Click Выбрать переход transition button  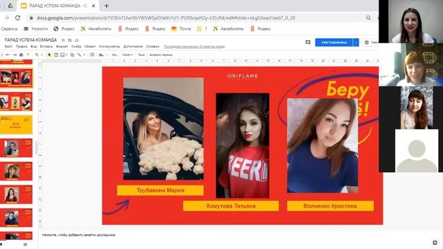tap(161, 55)
